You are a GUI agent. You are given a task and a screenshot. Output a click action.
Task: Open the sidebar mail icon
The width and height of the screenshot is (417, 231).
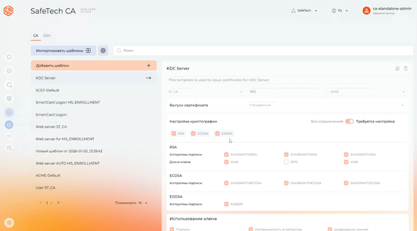tap(9, 148)
